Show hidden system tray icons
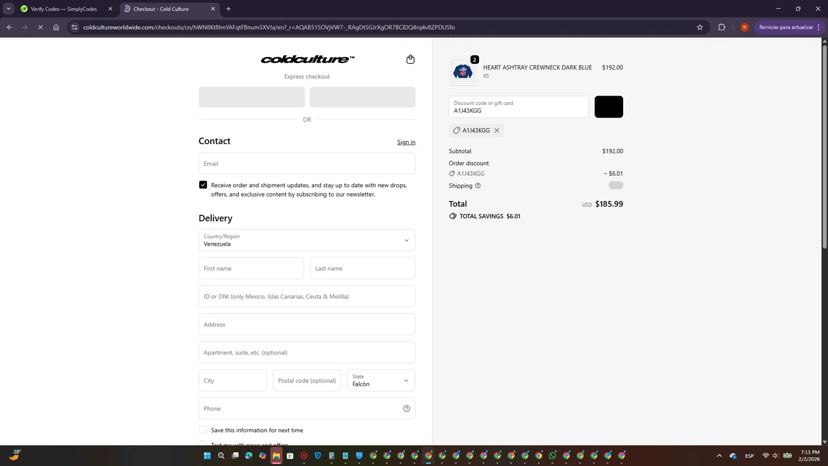The width and height of the screenshot is (828, 466). point(719,456)
